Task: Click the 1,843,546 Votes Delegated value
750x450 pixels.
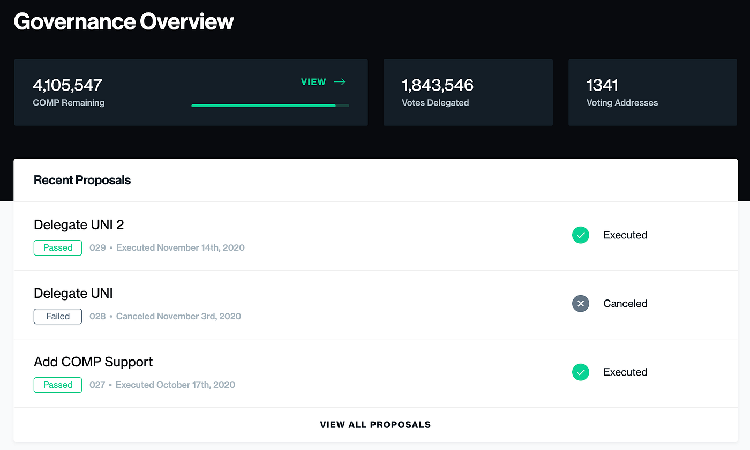Action: tap(438, 85)
